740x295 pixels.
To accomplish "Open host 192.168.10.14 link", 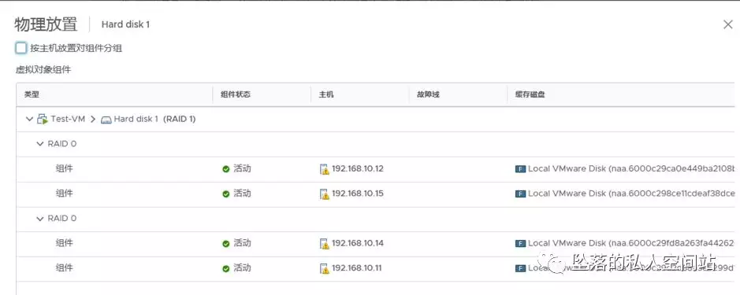I will click(x=358, y=243).
